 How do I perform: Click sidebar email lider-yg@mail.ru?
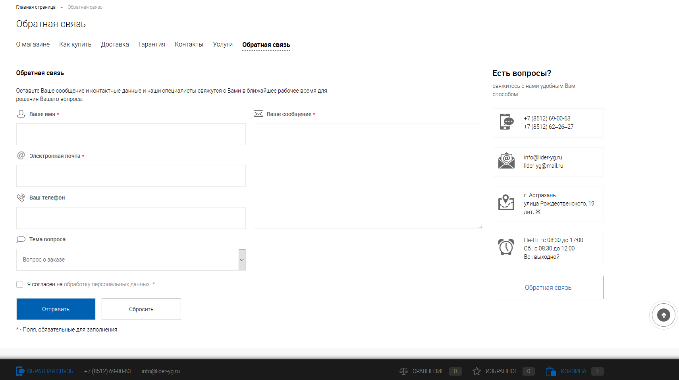click(x=544, y=166)
